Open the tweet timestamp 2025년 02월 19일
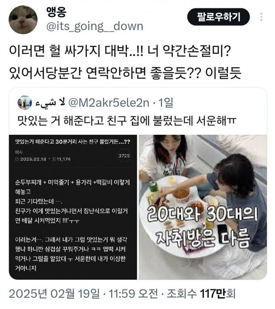 click(x=54, y=294)
